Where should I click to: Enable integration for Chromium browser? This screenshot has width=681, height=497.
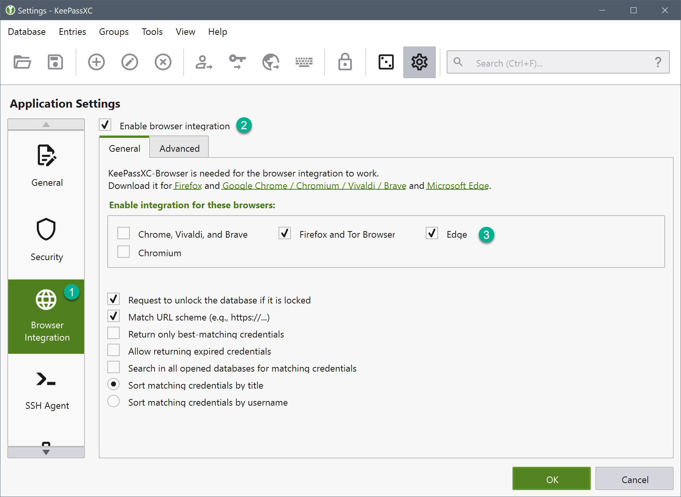tap(124, 252)
